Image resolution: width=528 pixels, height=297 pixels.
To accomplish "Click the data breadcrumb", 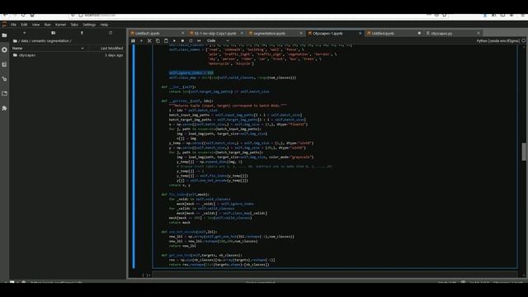I will pos(25,41).
